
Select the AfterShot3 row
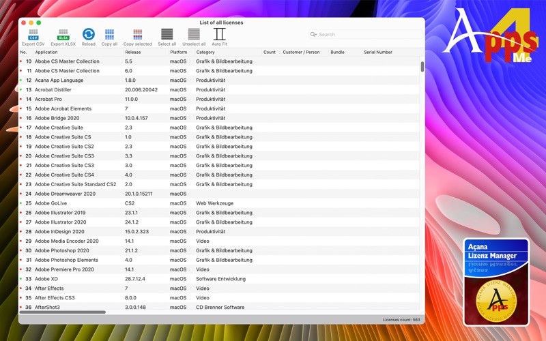pos(219,306)
